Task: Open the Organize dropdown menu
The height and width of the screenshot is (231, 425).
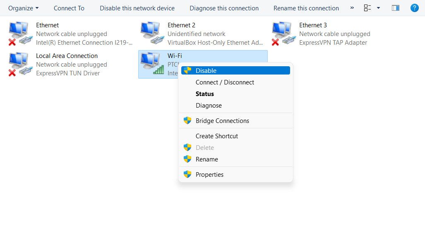Action: coord(24,8)
